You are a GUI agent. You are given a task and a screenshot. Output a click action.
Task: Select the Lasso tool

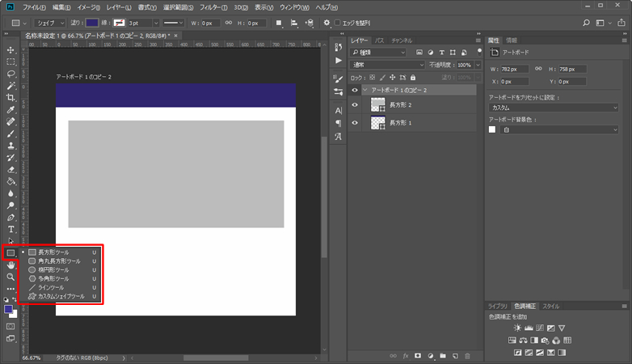coord(11,74)
